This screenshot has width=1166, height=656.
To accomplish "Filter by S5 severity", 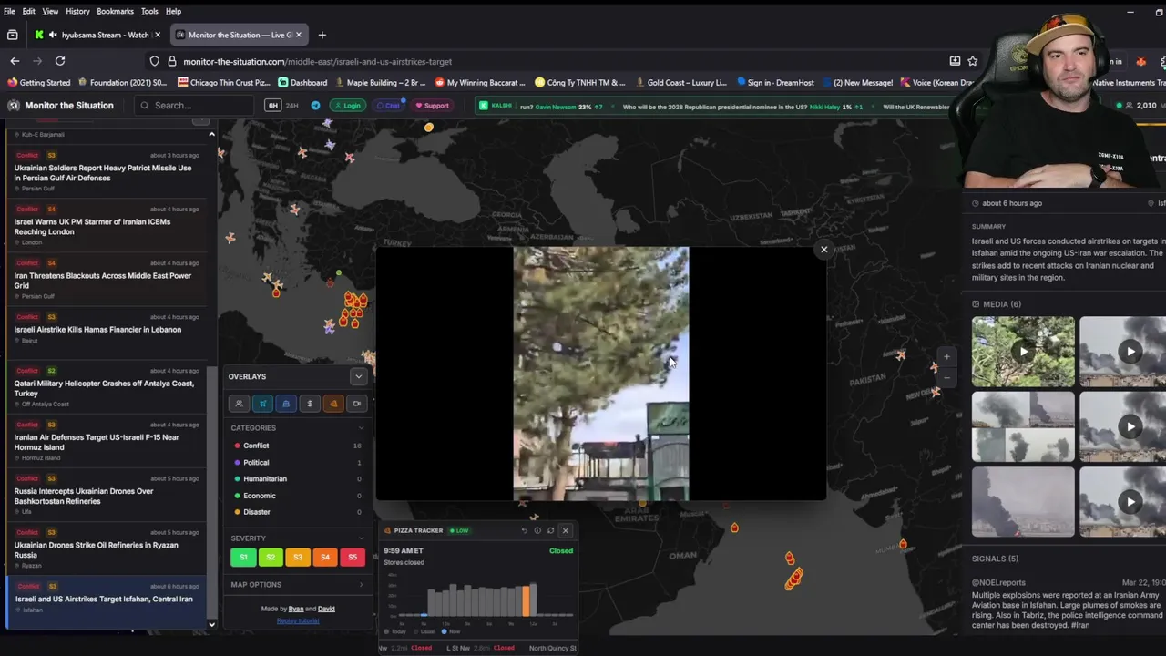I will [353, 557].
